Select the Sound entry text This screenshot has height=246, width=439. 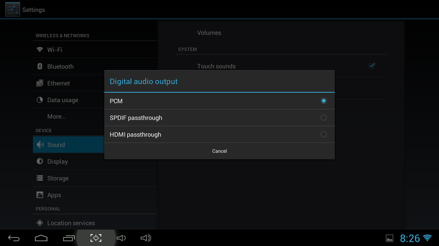56,145
